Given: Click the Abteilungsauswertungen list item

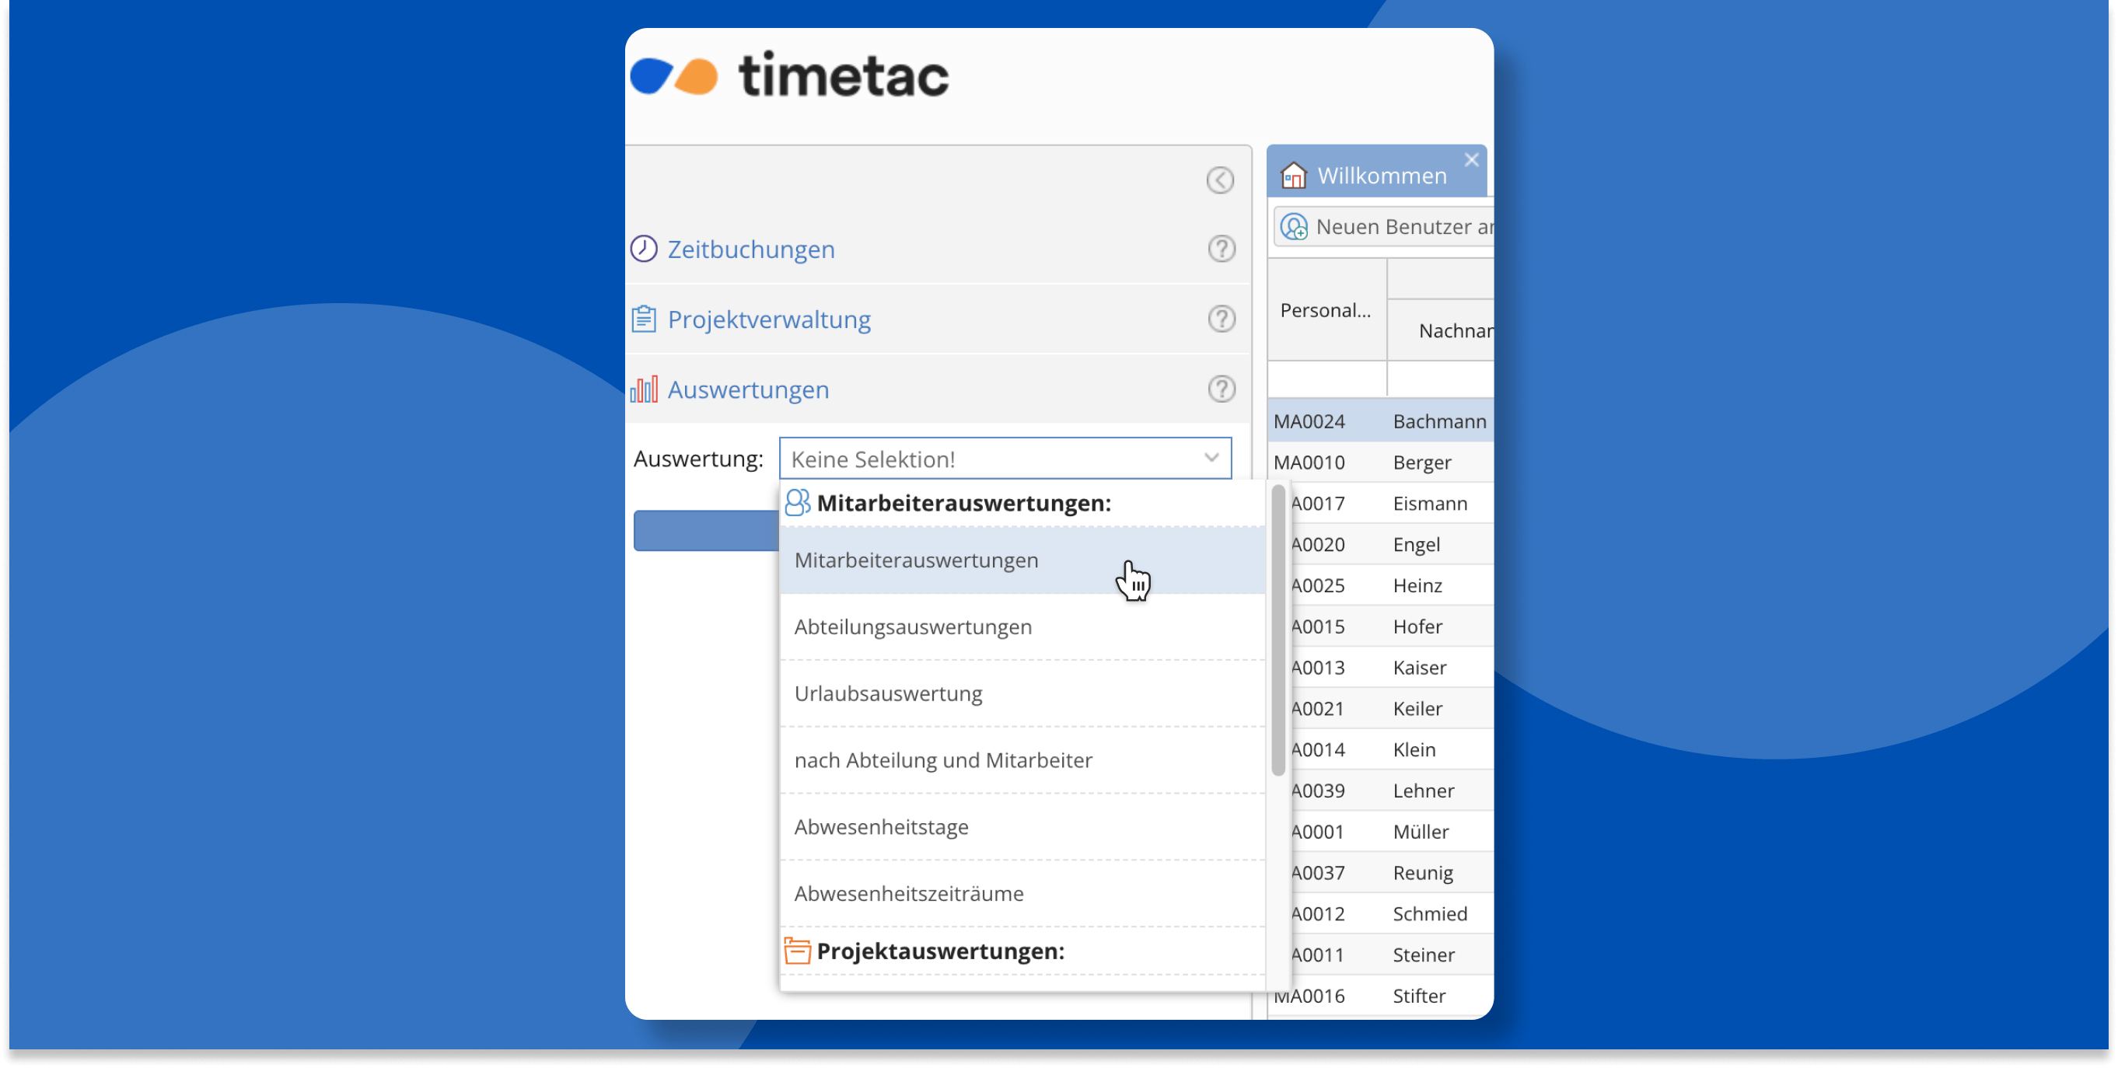Looking at the screenshot, I should pyautogui.click(x=911, y=626).
